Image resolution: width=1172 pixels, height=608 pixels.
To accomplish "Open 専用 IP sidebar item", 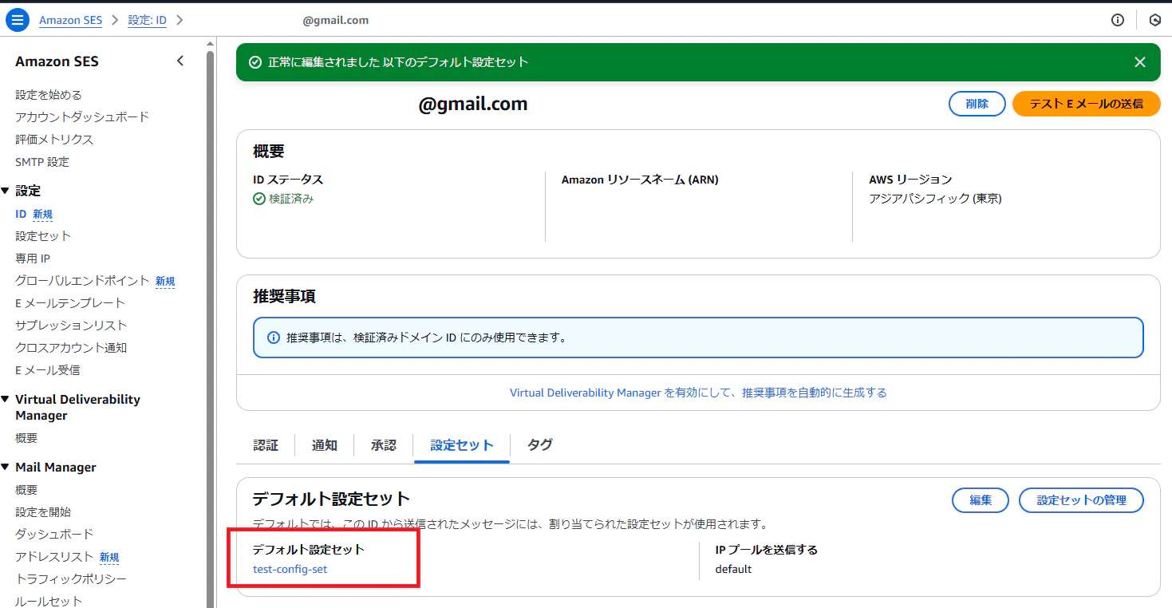I will click(33, 259).
